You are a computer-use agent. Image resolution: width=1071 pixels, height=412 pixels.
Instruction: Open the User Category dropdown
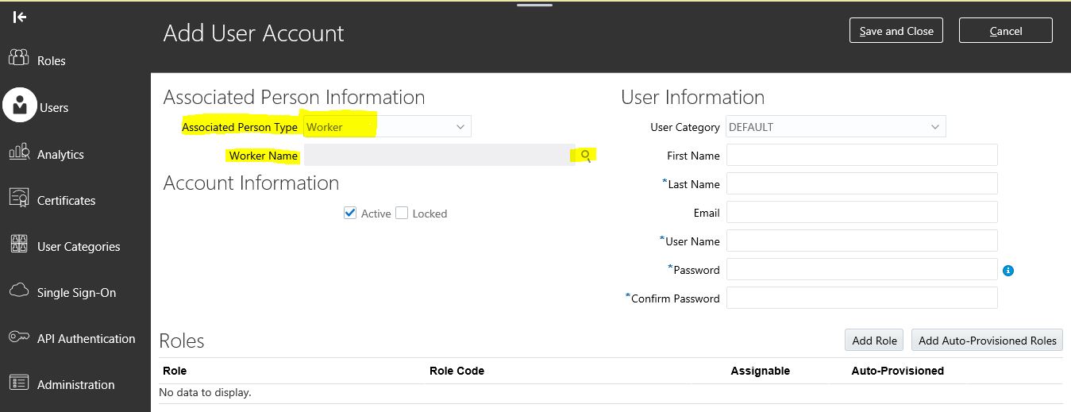tap(836, 127)
